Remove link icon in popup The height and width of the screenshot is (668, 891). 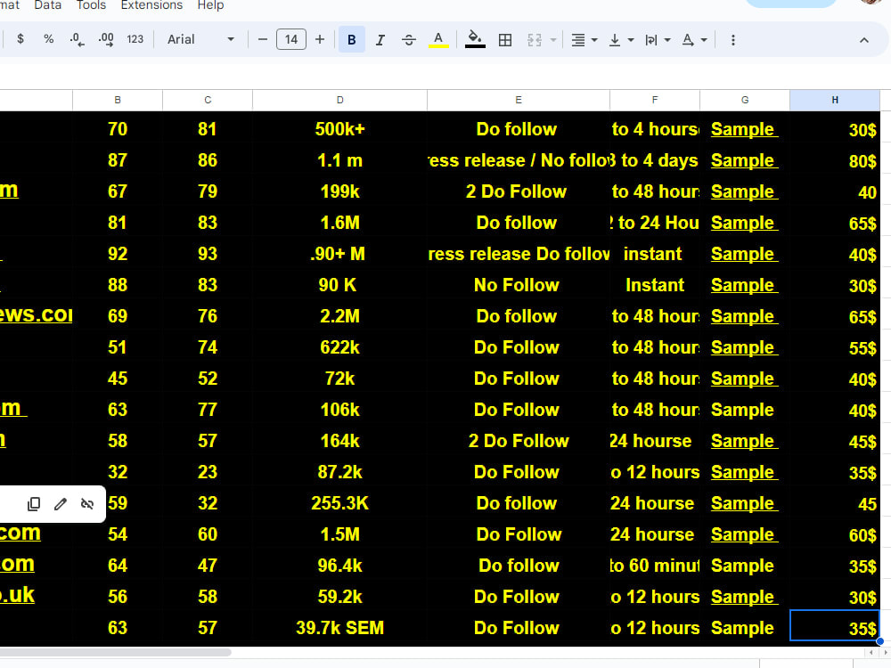pyautogui.click(x=87, y=504)
